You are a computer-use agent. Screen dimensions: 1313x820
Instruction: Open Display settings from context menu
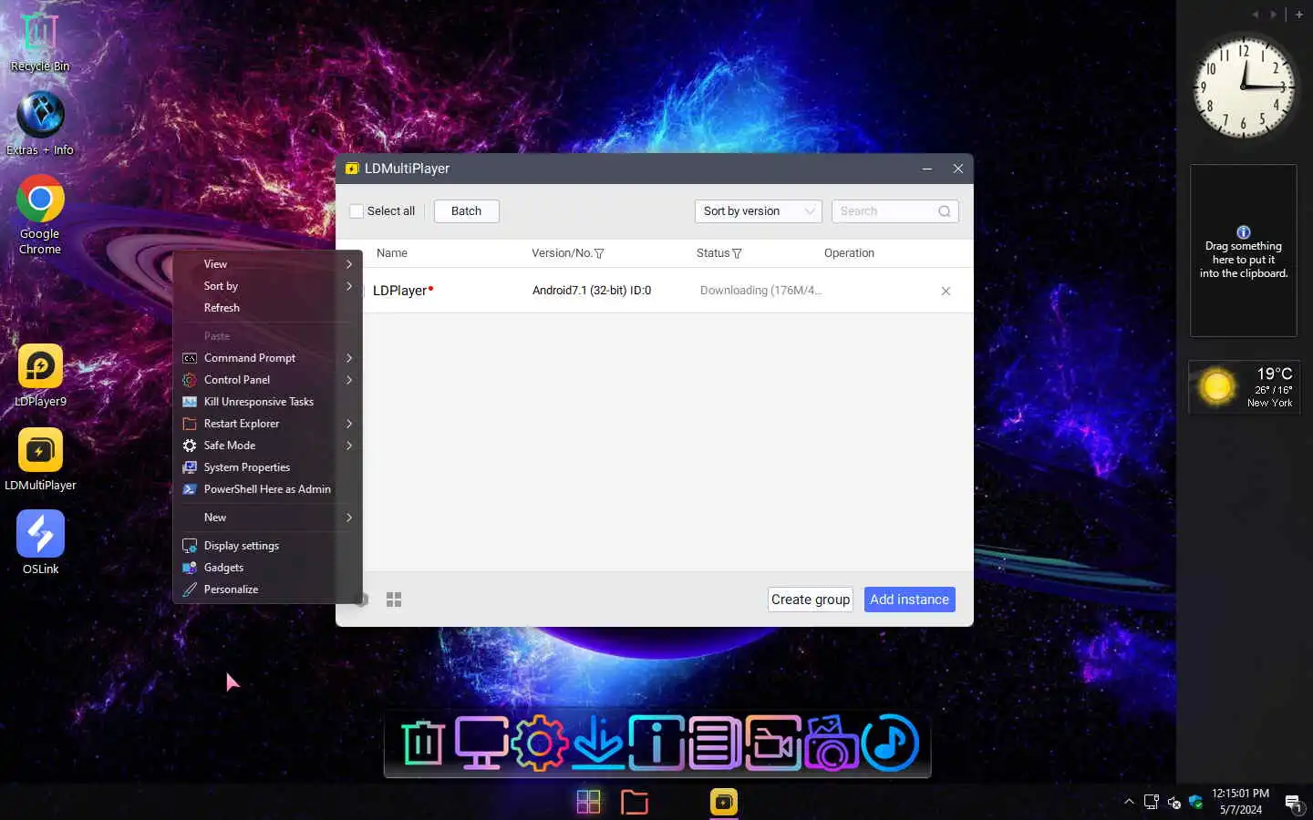point(267,546)
